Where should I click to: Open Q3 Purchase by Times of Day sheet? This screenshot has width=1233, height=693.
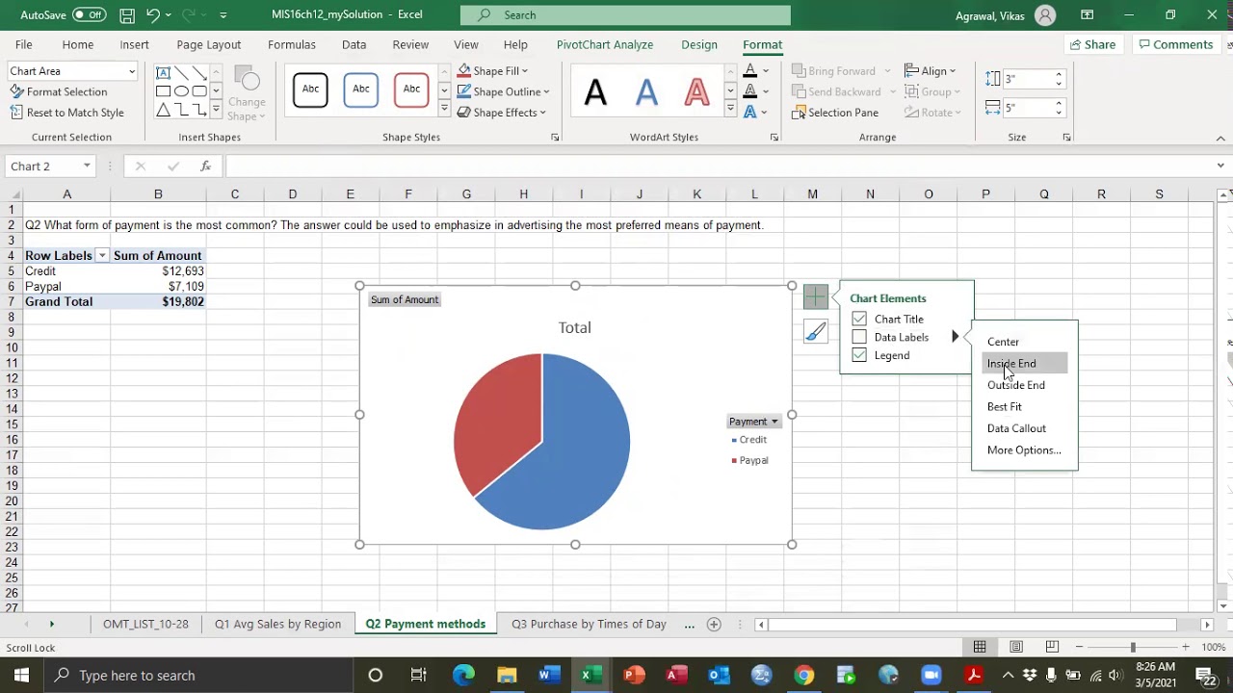pos(589,624)
